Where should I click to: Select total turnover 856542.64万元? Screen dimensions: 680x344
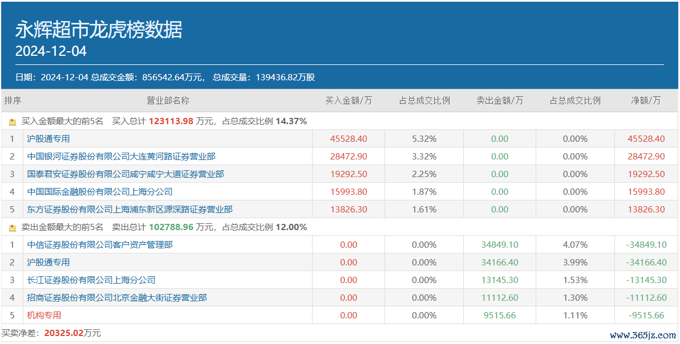[x=173, y=77]
